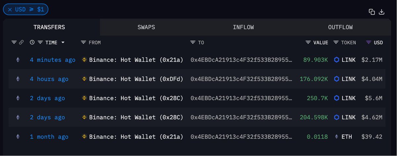The height and width of the screenshot is (156, 397).
Task: Click ETH token icon in last row
Action: pos(337,136)
